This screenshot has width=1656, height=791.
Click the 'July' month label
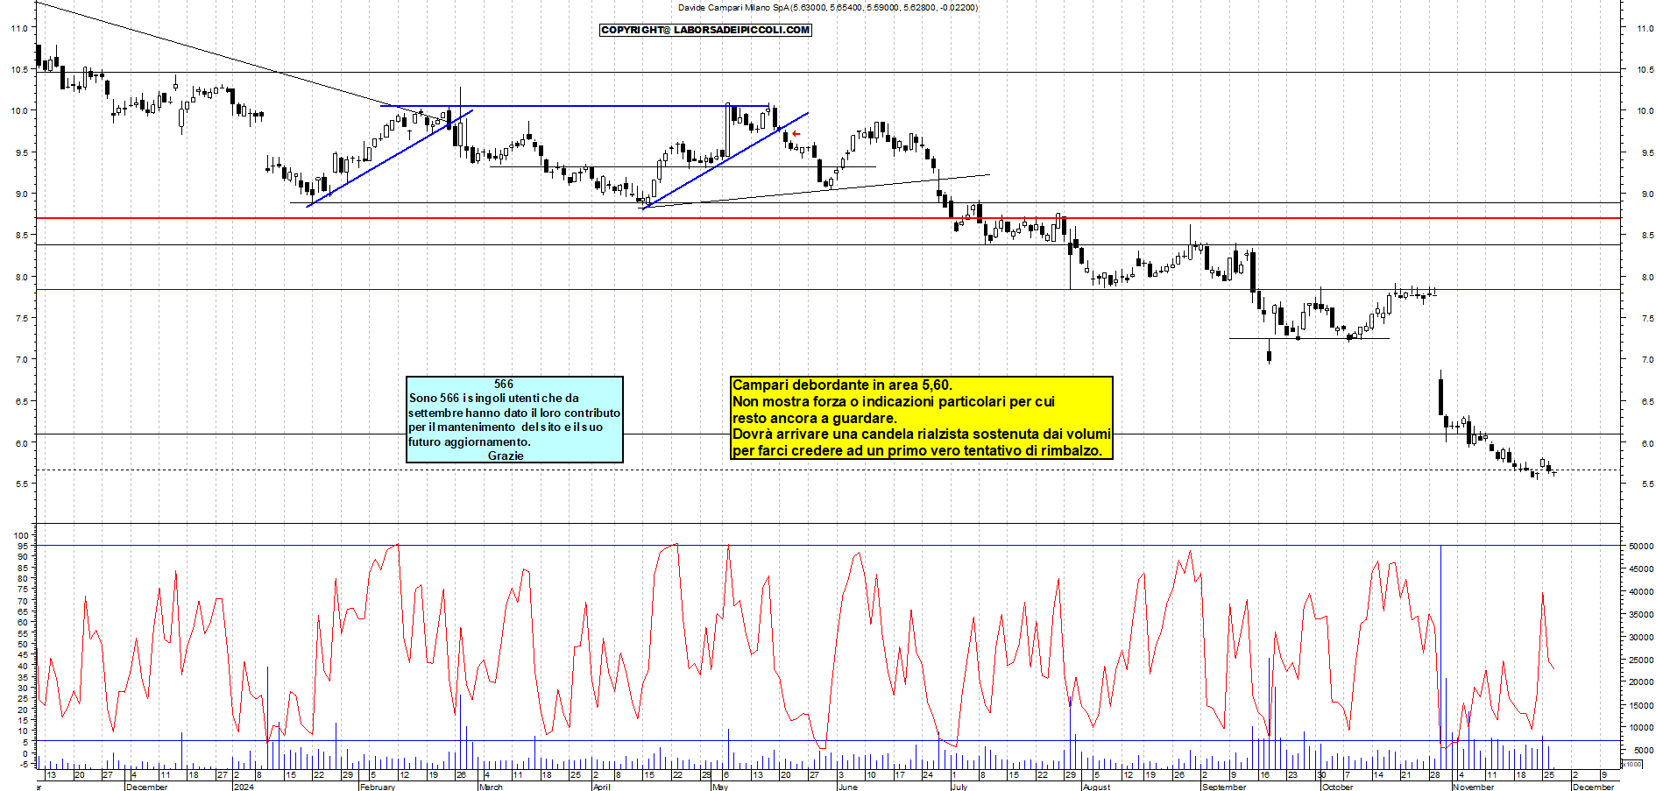960,787
